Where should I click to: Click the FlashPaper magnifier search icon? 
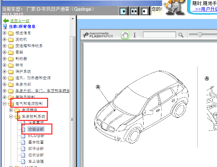pyautogui.click(x=181, y=35)
